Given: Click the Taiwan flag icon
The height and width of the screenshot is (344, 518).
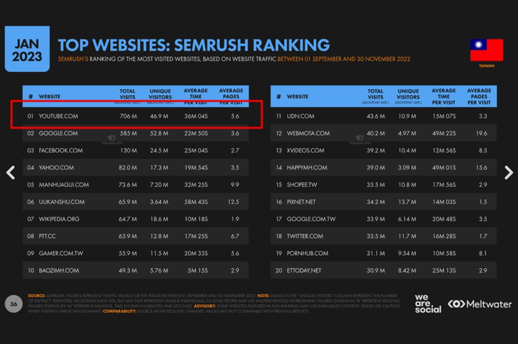Looking at the screenshot, I should tap(487, 50).
